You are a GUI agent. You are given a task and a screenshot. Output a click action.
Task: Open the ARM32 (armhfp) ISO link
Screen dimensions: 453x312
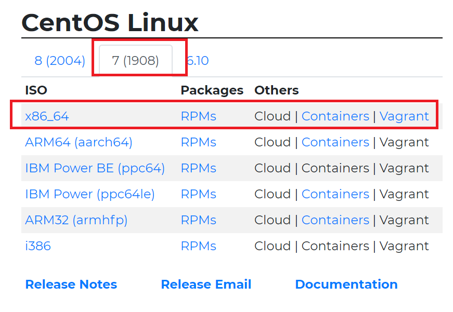click(76, 220)
